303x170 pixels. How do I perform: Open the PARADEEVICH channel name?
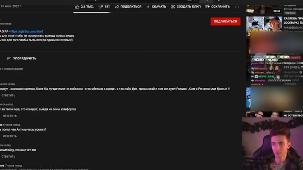(x=293, y=28)
